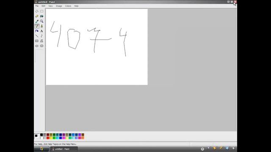The image size is (271, 152).
Task: Click the white drawing canvas
Action: click(97, 47)
